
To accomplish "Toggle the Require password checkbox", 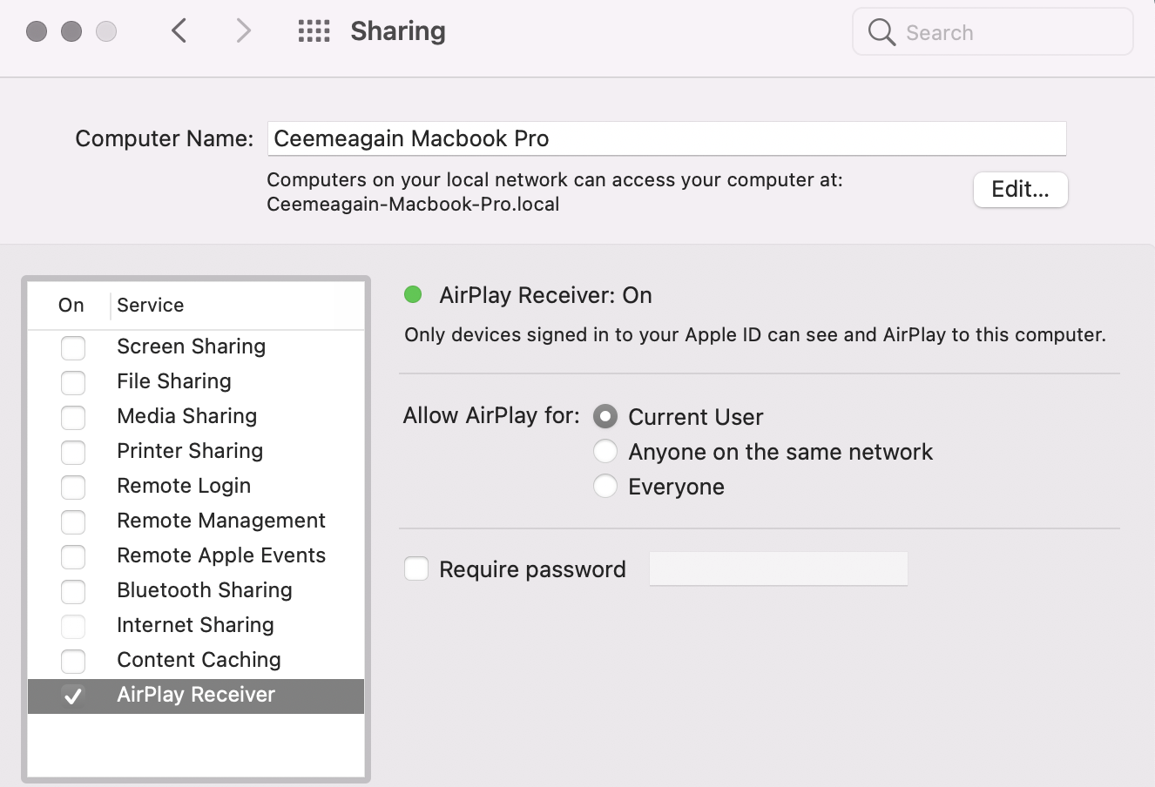I will [416, 569].
